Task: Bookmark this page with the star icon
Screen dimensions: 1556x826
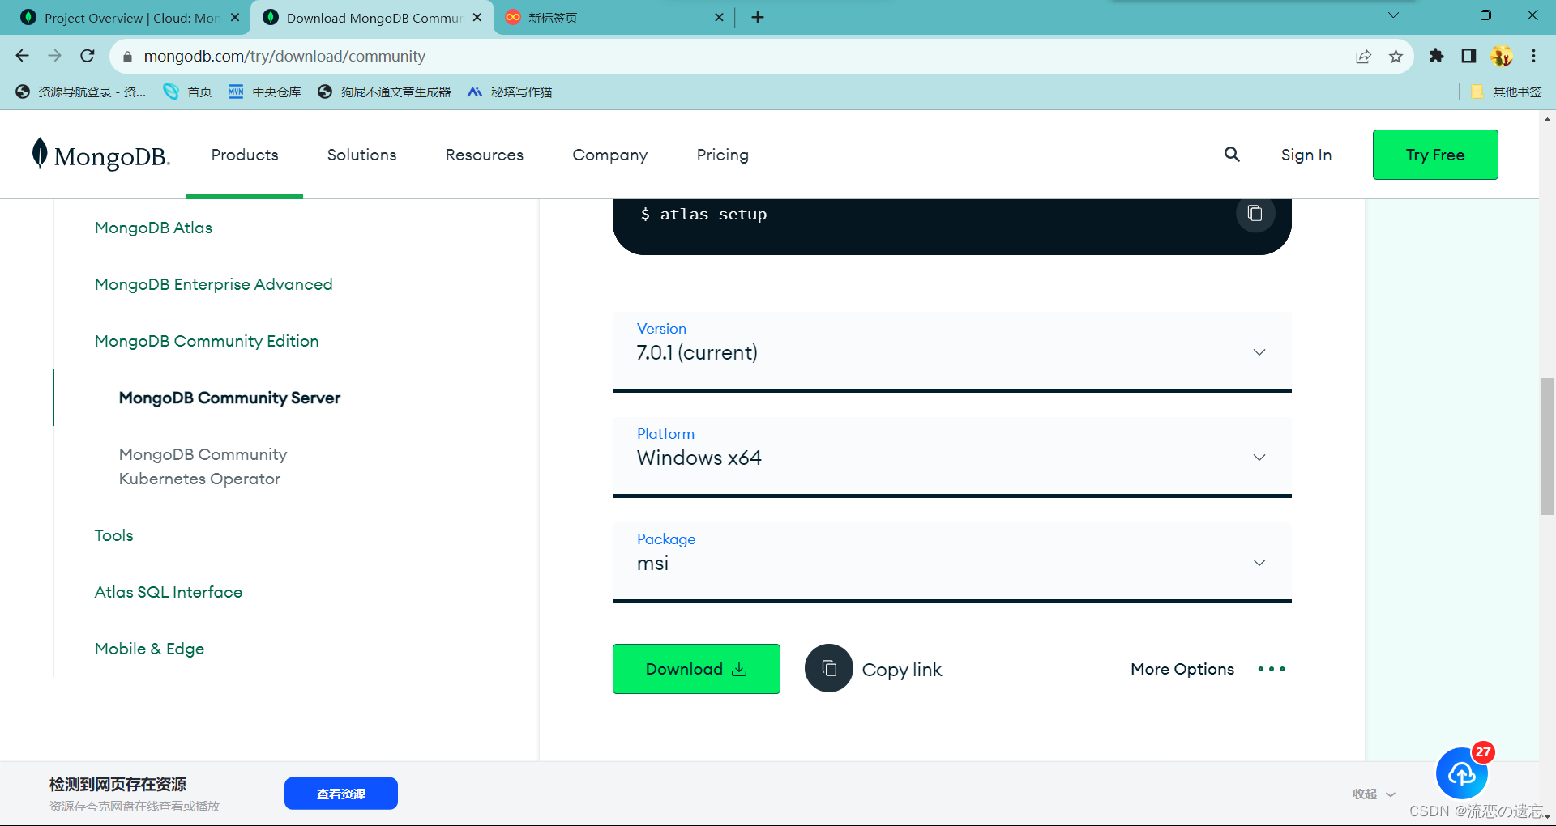Action: 1396,57
